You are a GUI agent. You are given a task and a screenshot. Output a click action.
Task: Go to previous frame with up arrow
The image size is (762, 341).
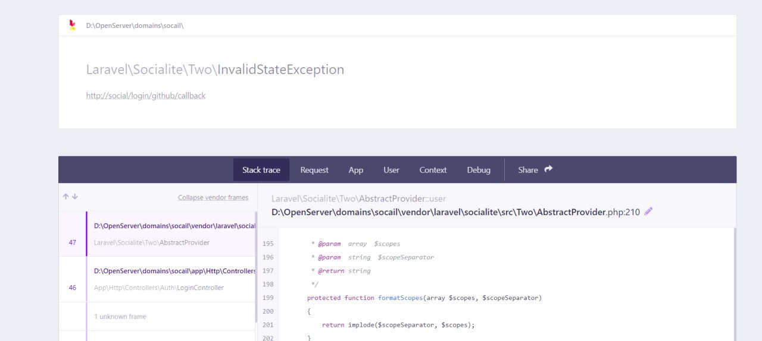click(66, 197)
